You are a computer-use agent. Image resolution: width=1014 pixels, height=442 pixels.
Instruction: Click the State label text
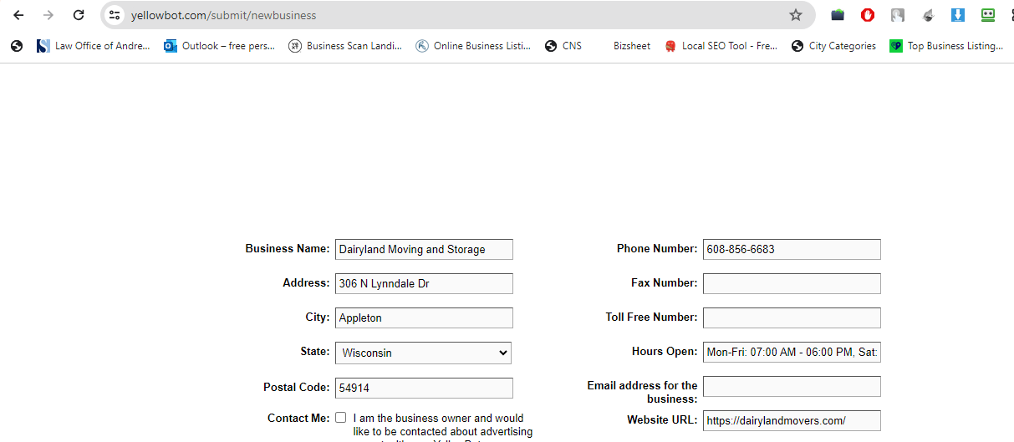coord(315,351)
